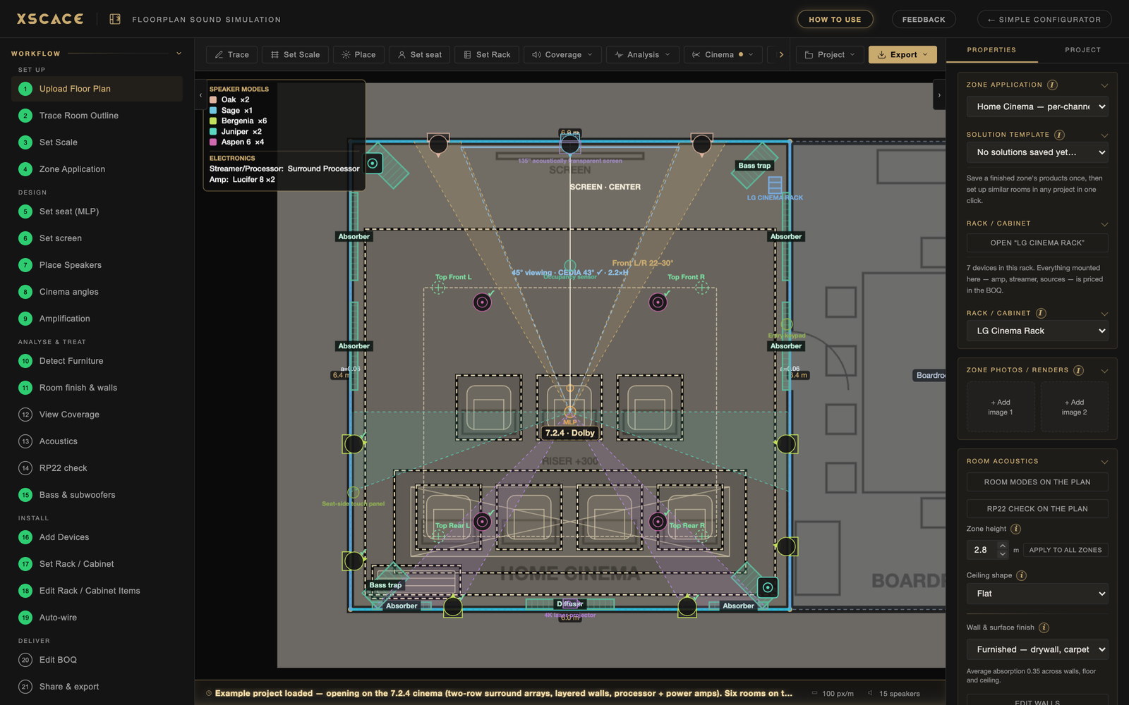
Task: Collapse the Workflow section chevron
Action: (x=179, y=54)
